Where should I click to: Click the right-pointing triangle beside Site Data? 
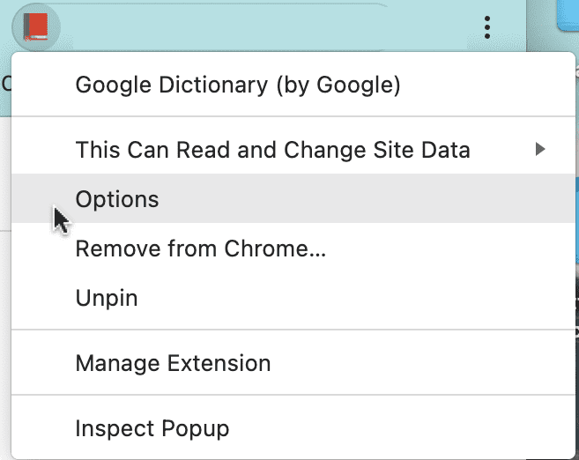click(x=540, y=150)
